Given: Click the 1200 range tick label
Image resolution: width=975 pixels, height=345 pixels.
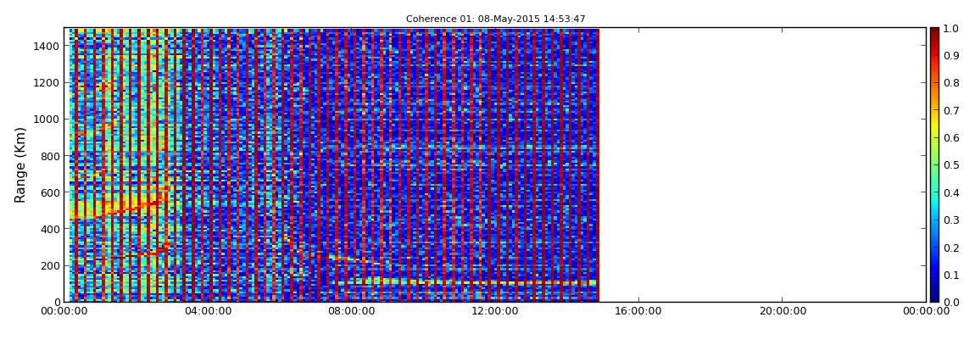Looking at the screenshot, I should click(x=47, y=83).
